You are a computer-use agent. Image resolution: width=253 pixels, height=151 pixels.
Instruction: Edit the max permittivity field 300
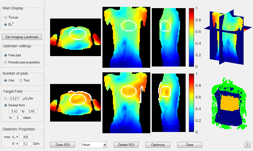coord(26,137)
